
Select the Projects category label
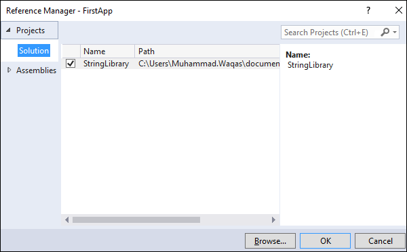click(31, 30)
